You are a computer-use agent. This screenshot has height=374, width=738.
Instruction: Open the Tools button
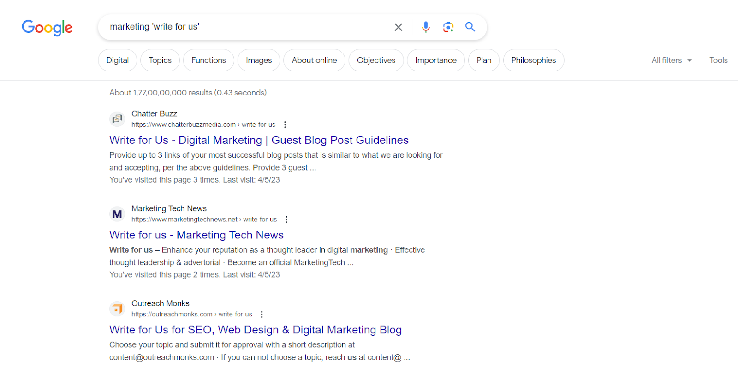pyautogui.click(x=718, y=60)
